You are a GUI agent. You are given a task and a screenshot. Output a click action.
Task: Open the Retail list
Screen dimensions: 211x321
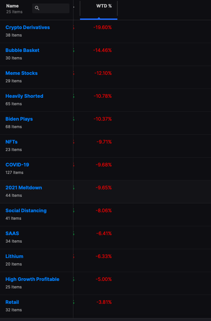point(12,302)
